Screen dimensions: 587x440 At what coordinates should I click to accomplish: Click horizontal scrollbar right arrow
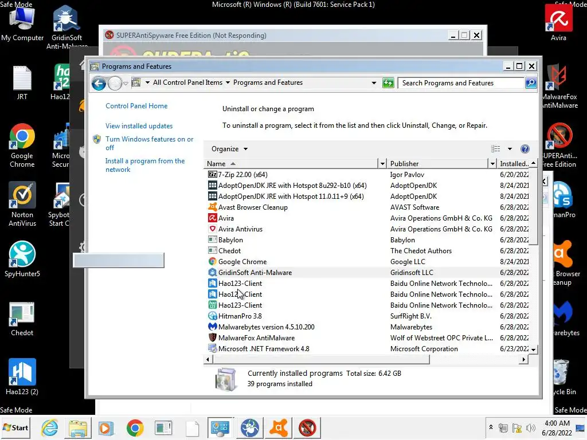pos(524,359)
